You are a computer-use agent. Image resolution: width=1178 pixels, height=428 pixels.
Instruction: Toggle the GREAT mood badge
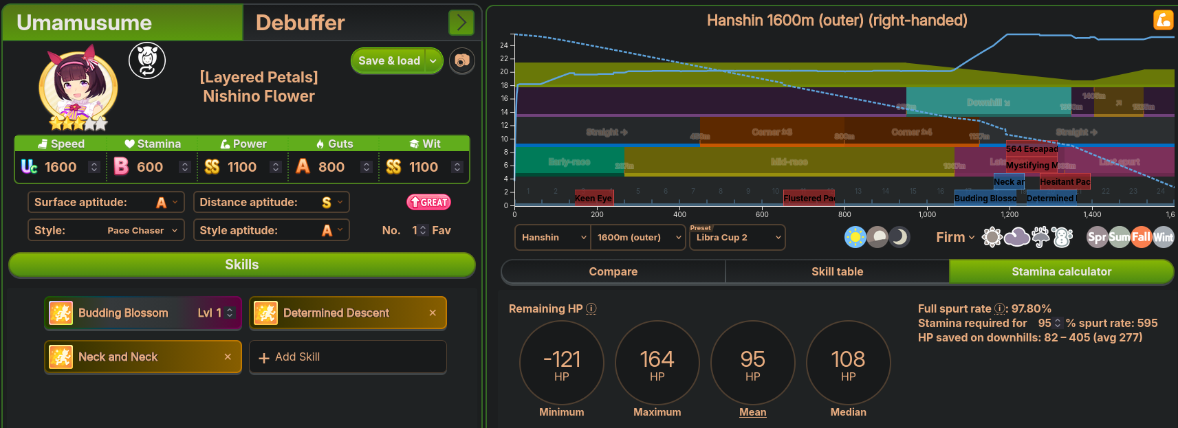coord(429,202)
